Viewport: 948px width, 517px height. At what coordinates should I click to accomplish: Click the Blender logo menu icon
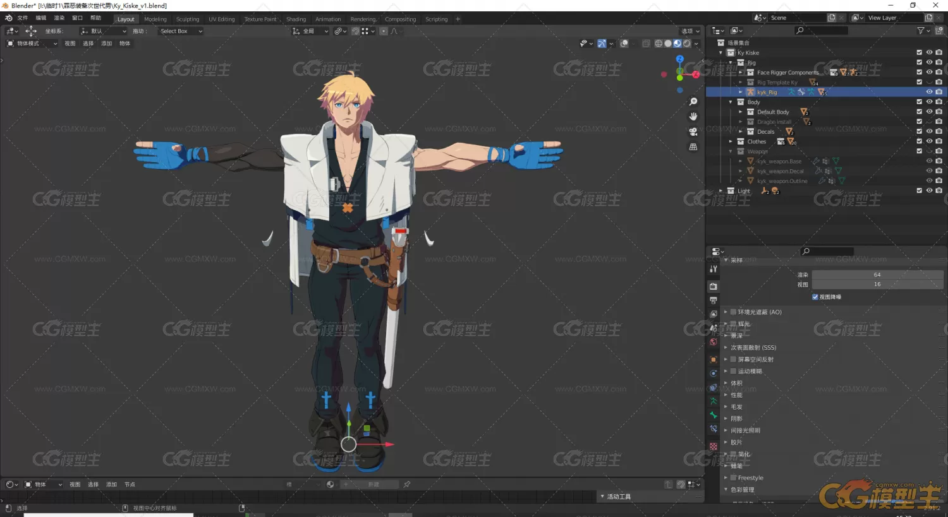pyautogui.click(x=8, y=18)
